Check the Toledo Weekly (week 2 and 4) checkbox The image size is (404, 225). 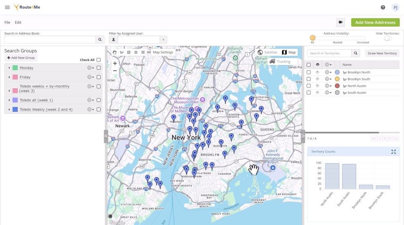click(99, 109)
